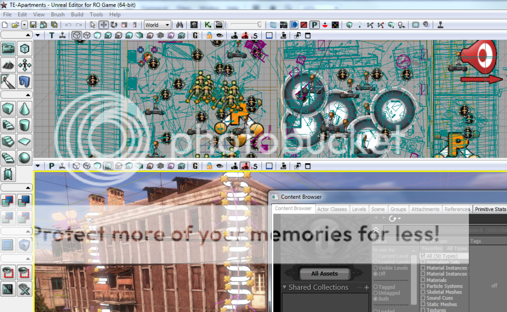Click the Undo arrow in main toolbar
This screenshot has height=312, width=507.
point(68,25)
